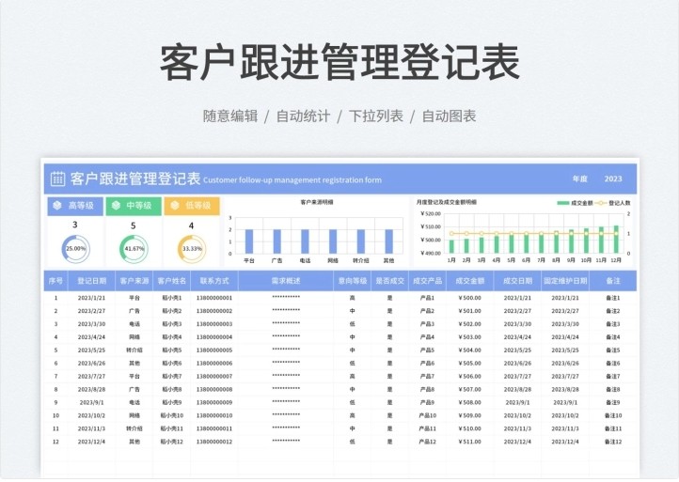
Task: Select the 中等级 count value 5
Action: point(134,225)
